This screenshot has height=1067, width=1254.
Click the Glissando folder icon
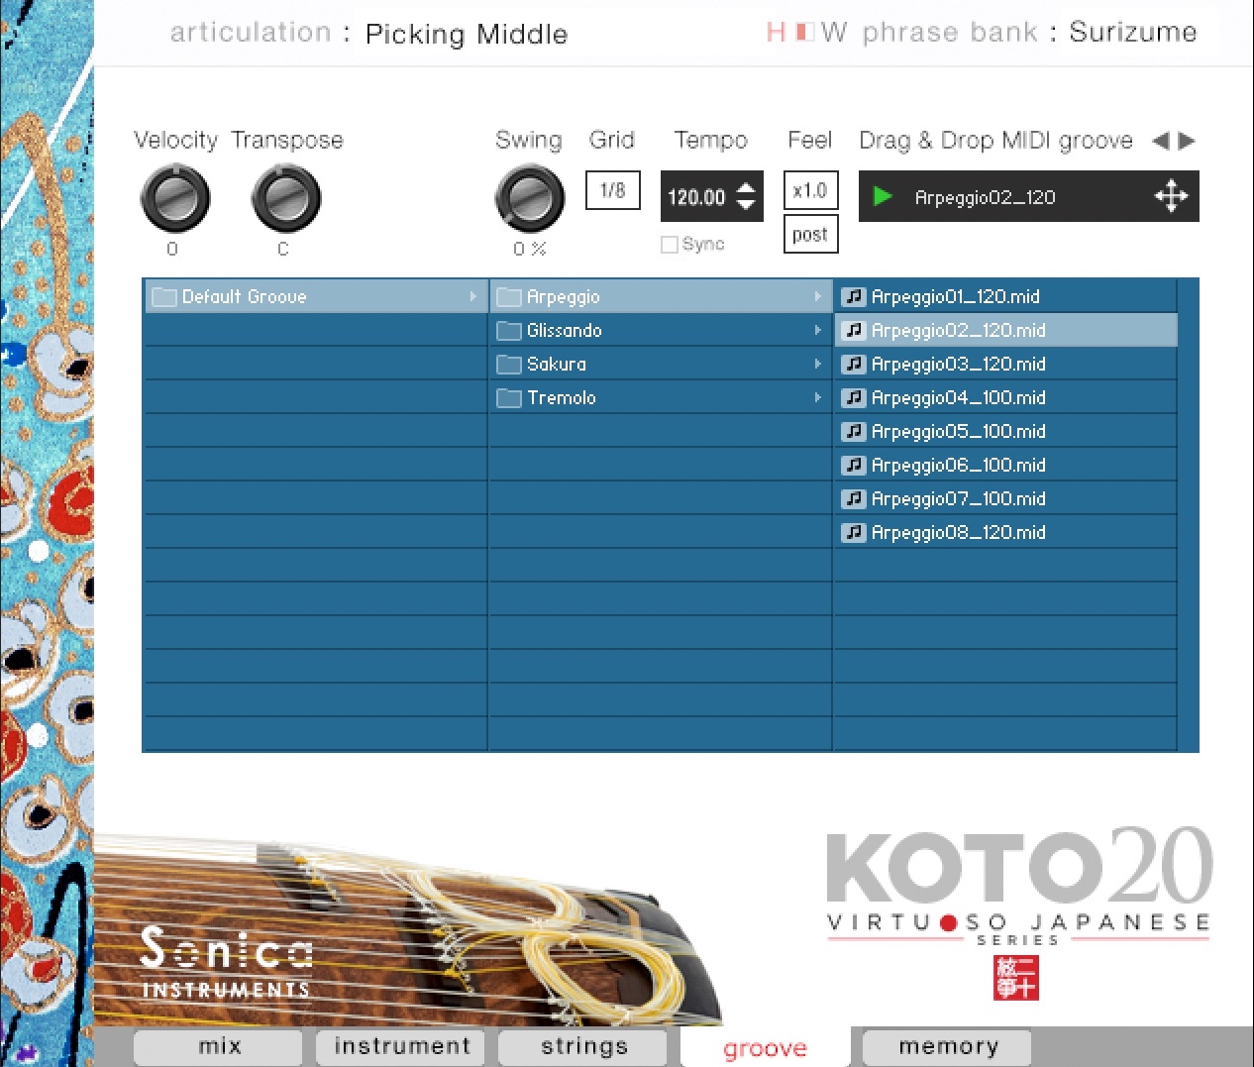508,330
